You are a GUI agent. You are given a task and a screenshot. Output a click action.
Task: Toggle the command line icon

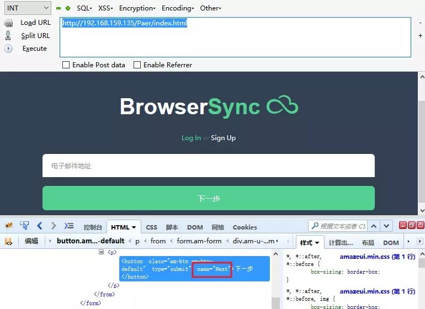pyautogui.click(x=69, y=226)
